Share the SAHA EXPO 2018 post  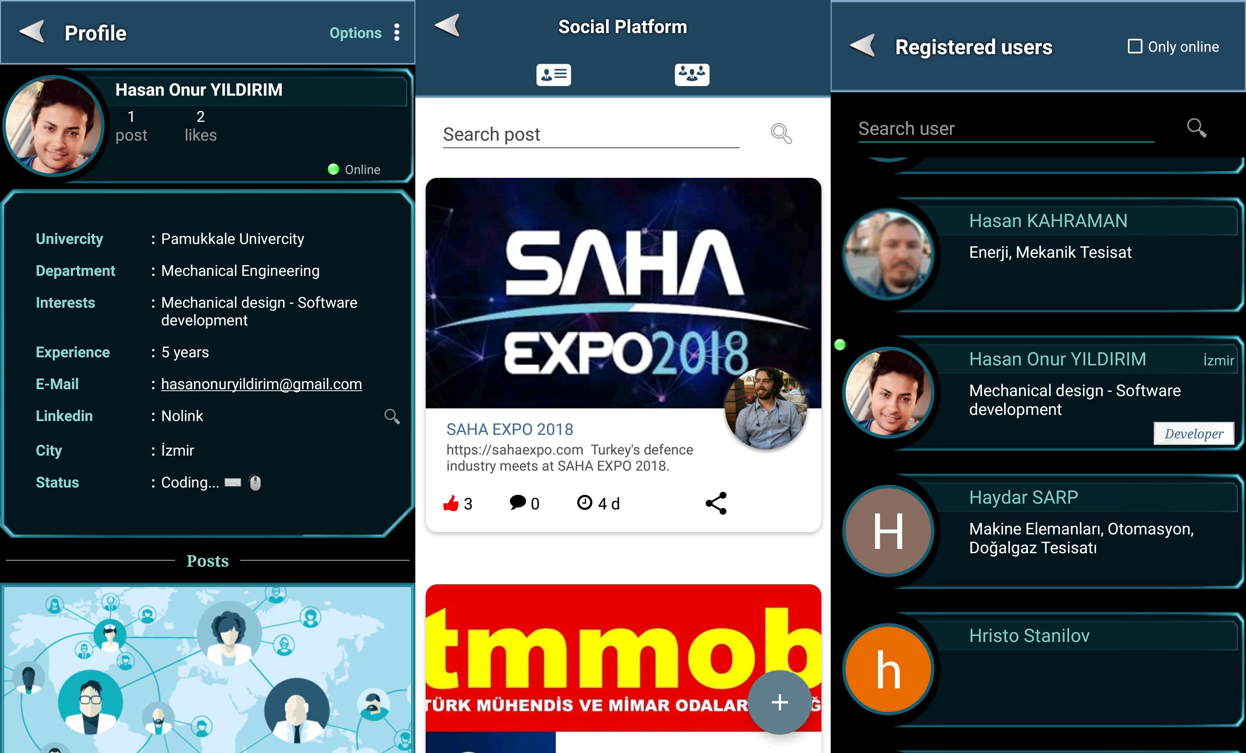[x=716, y=503]
